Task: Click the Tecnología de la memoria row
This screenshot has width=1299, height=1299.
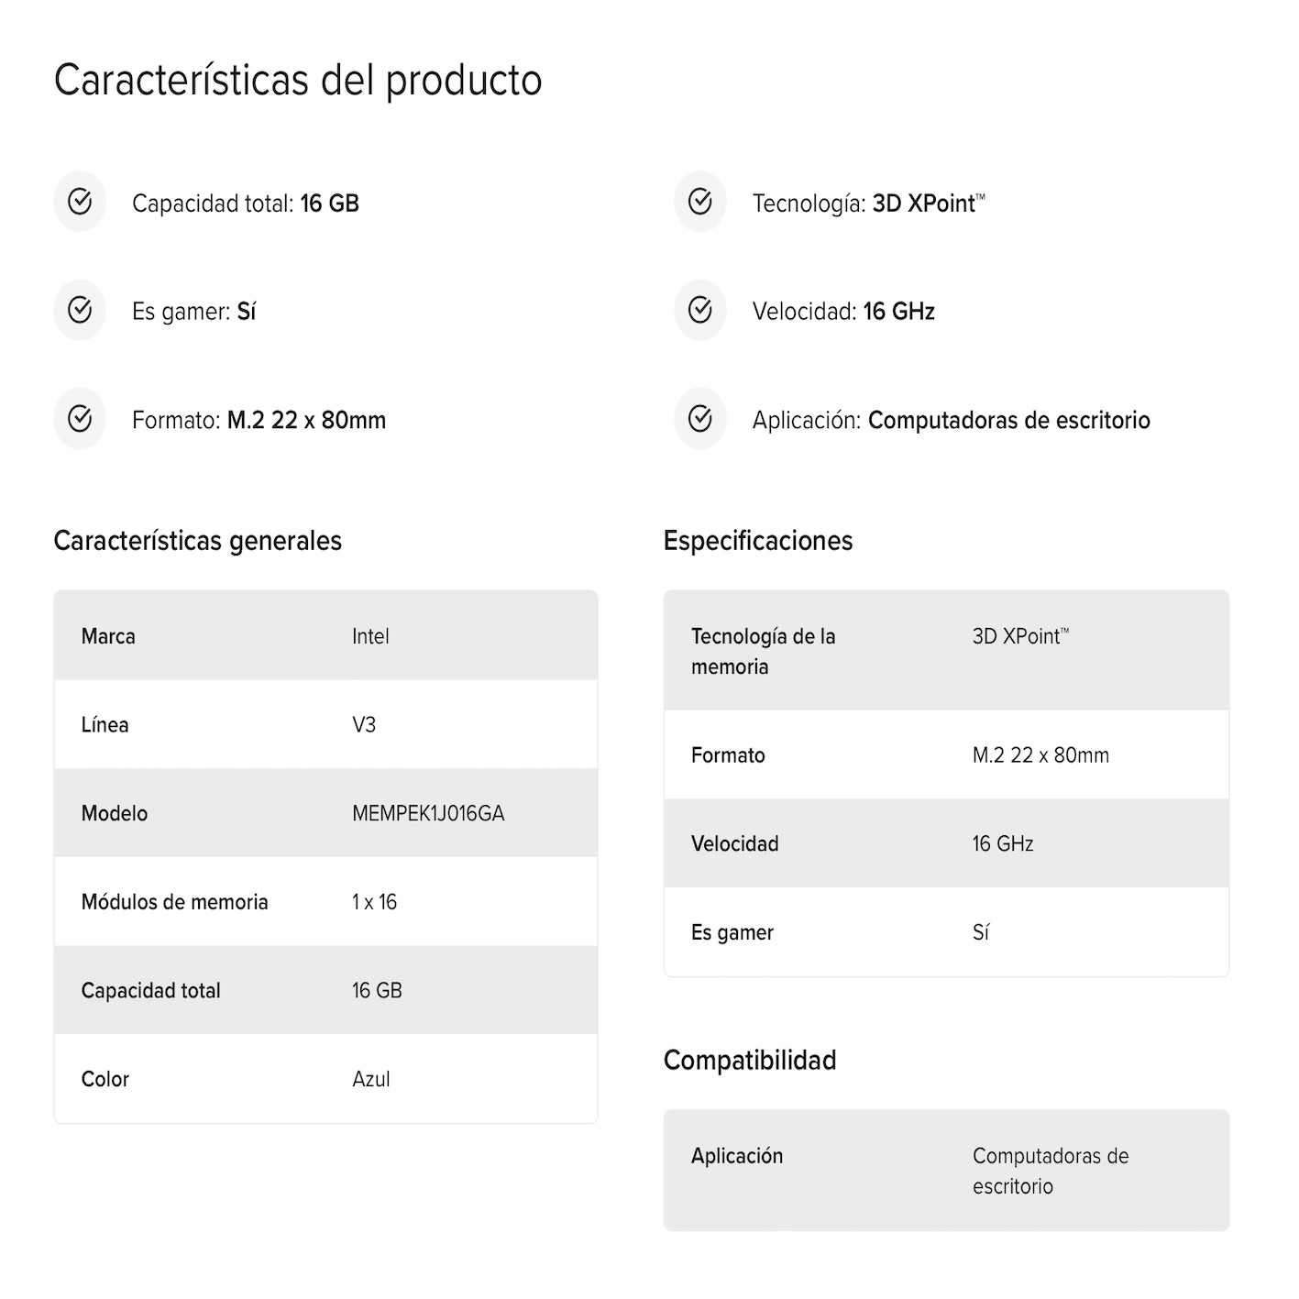Action: click(x=946, y=651)
